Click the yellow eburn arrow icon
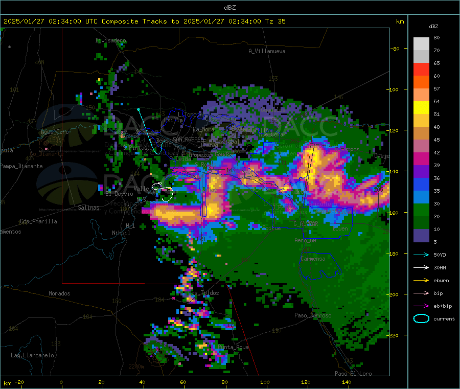Viewport: 460px width, 389px height. pyautogui.click(x=421, y=280)
